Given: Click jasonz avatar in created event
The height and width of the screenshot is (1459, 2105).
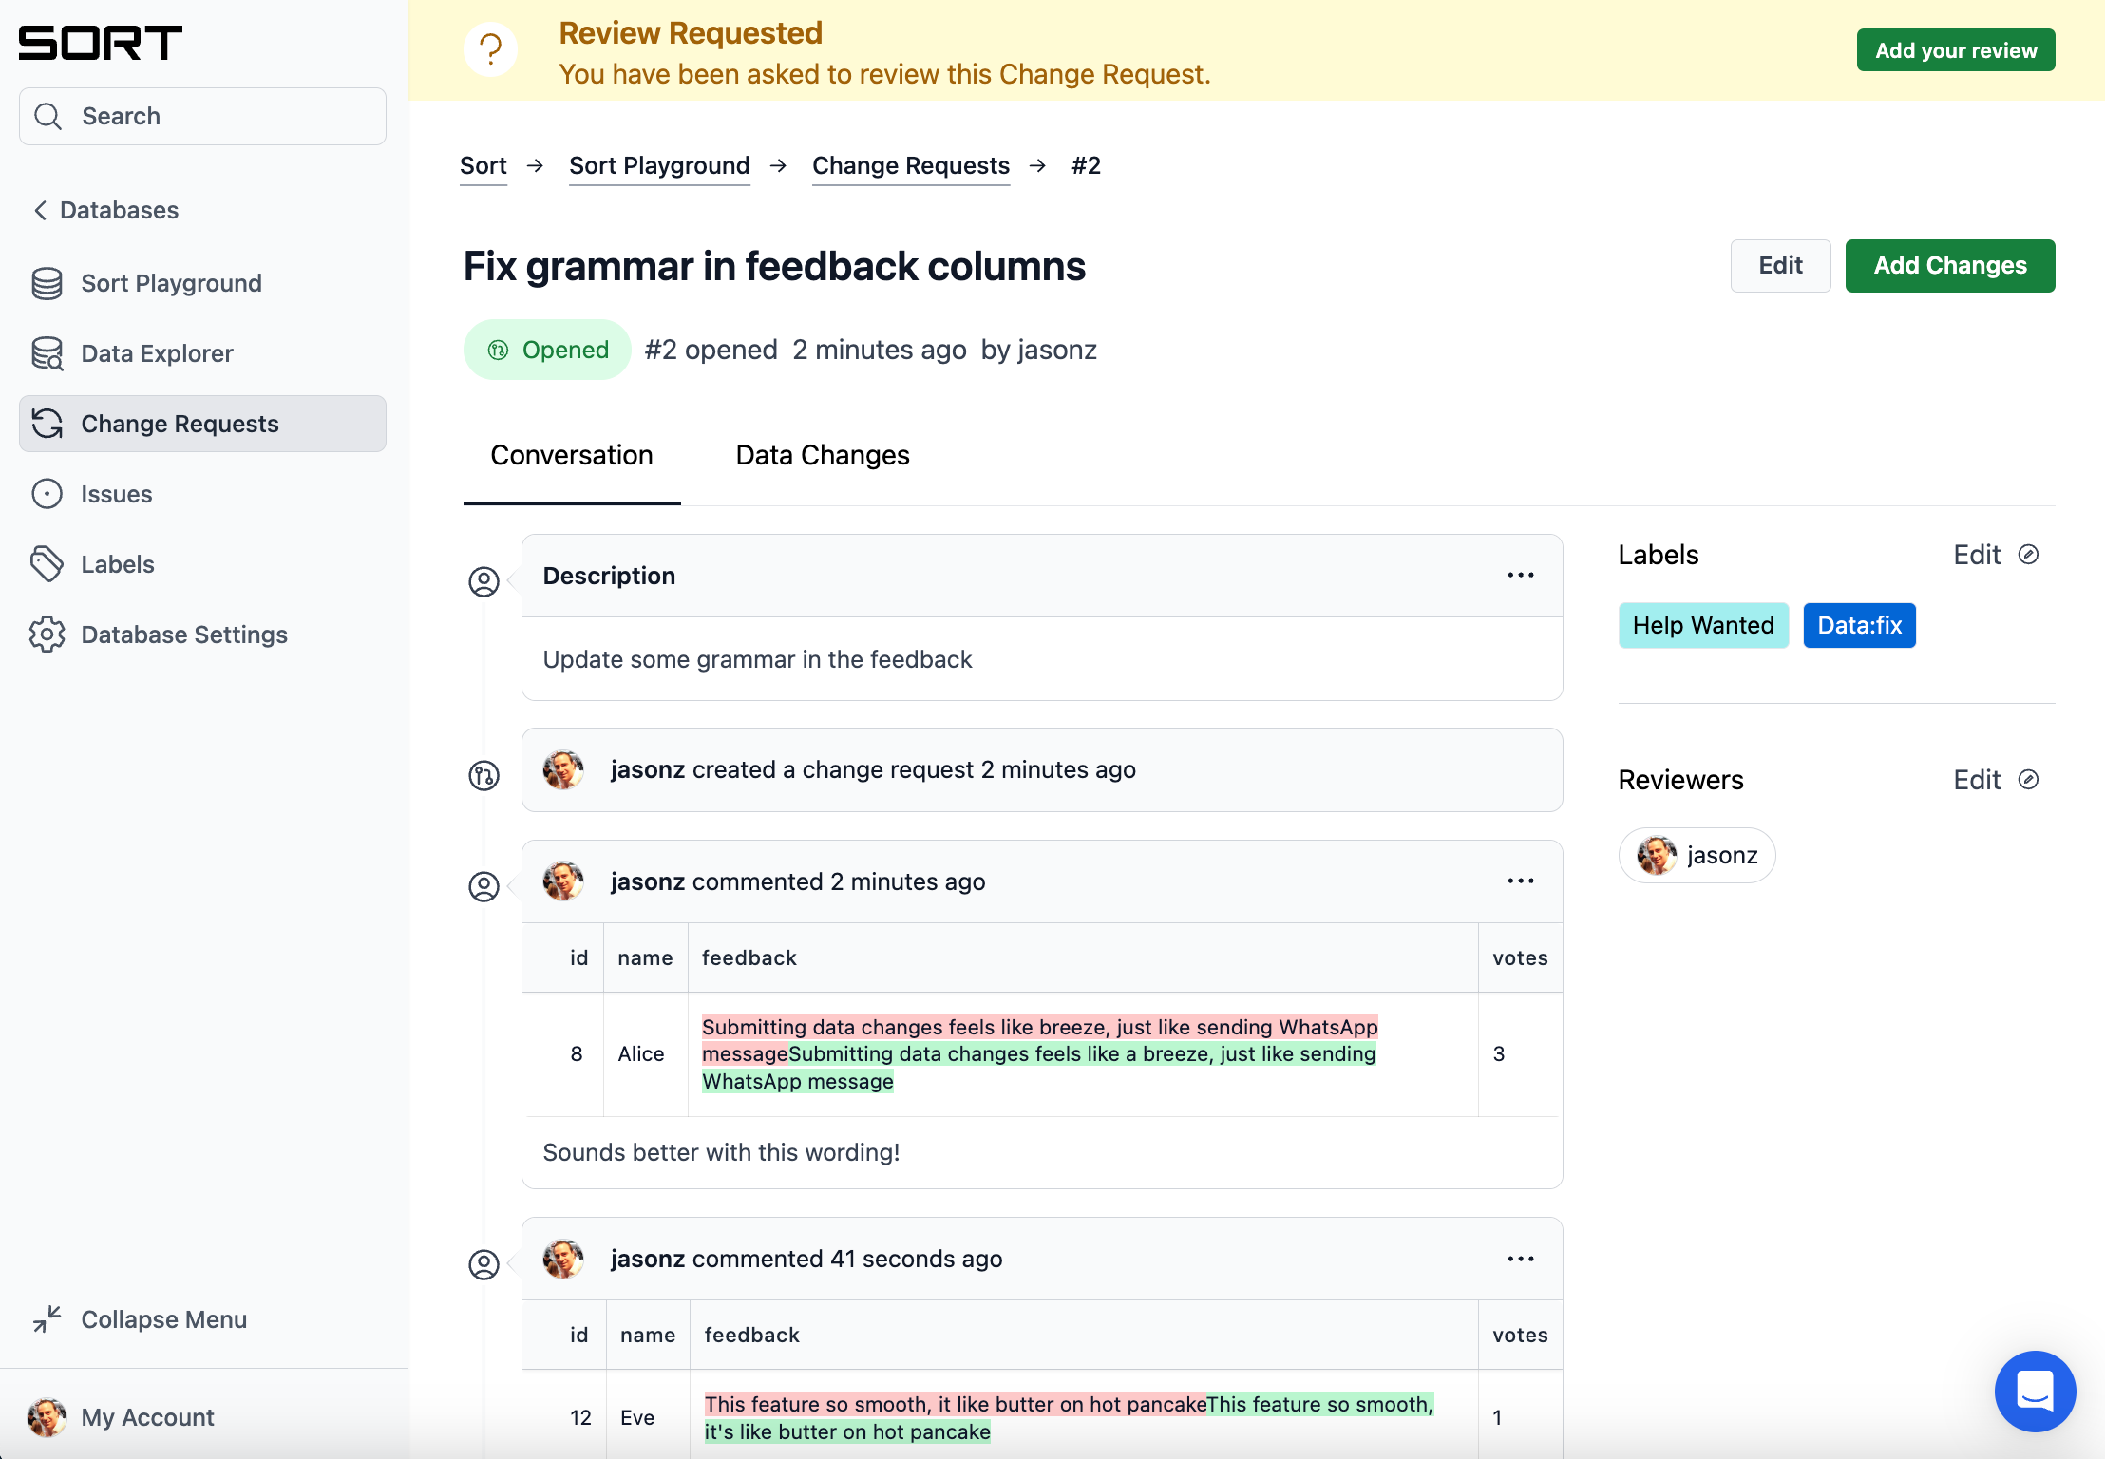Looking at the screenshot, I should (x=563, y=769).
